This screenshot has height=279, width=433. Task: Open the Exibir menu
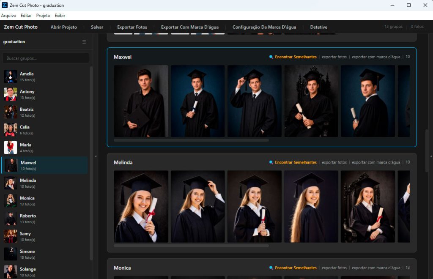[x=60, y=16]
